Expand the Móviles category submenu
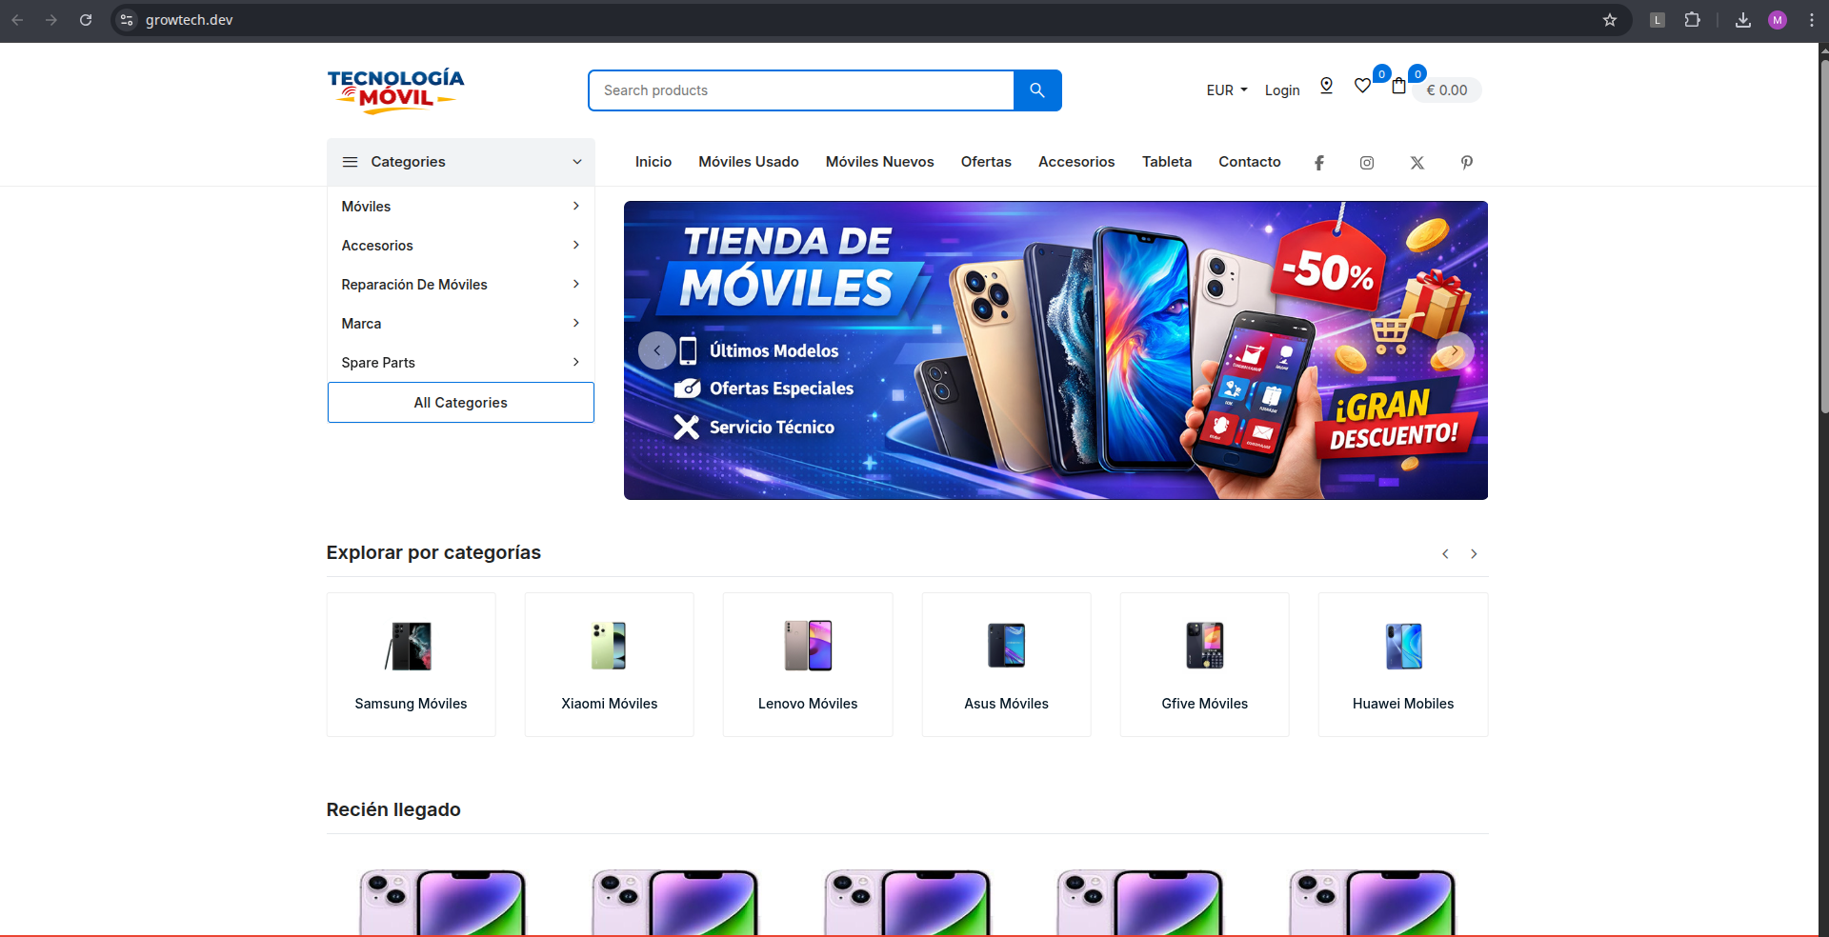 point(576,206)
